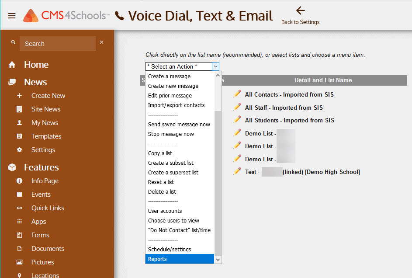Choose Send saved message now
The image size is (412, 278).
(x=179, y=124)
